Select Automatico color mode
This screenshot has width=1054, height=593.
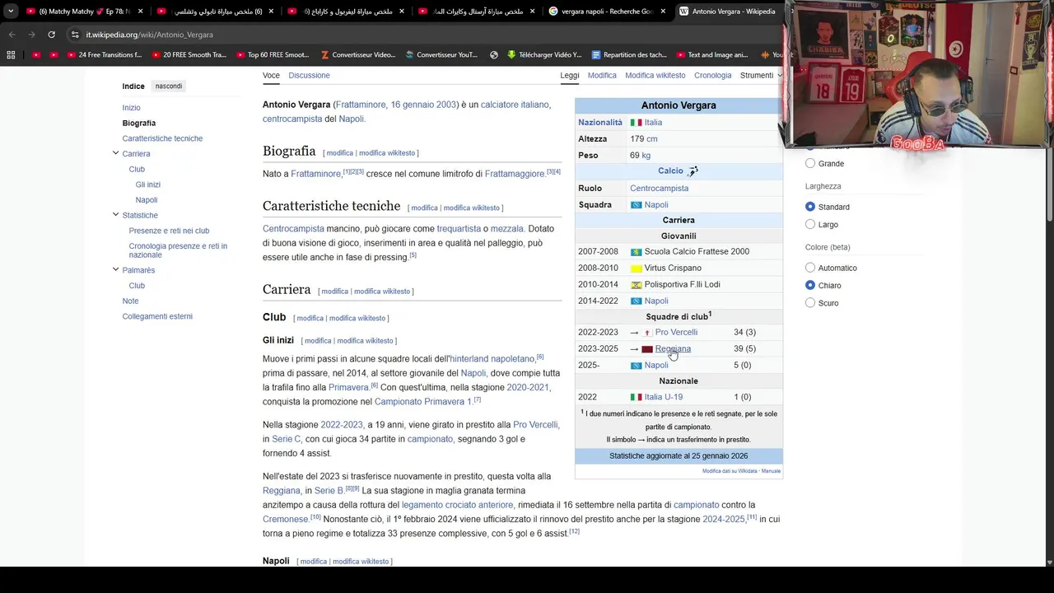click(x=810, y=268)
